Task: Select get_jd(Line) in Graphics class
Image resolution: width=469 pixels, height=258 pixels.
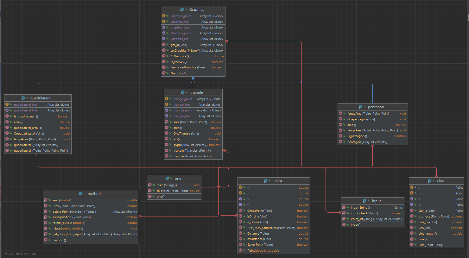Action: [179, 45]
